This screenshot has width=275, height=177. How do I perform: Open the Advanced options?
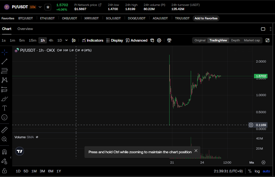point(137,40)
